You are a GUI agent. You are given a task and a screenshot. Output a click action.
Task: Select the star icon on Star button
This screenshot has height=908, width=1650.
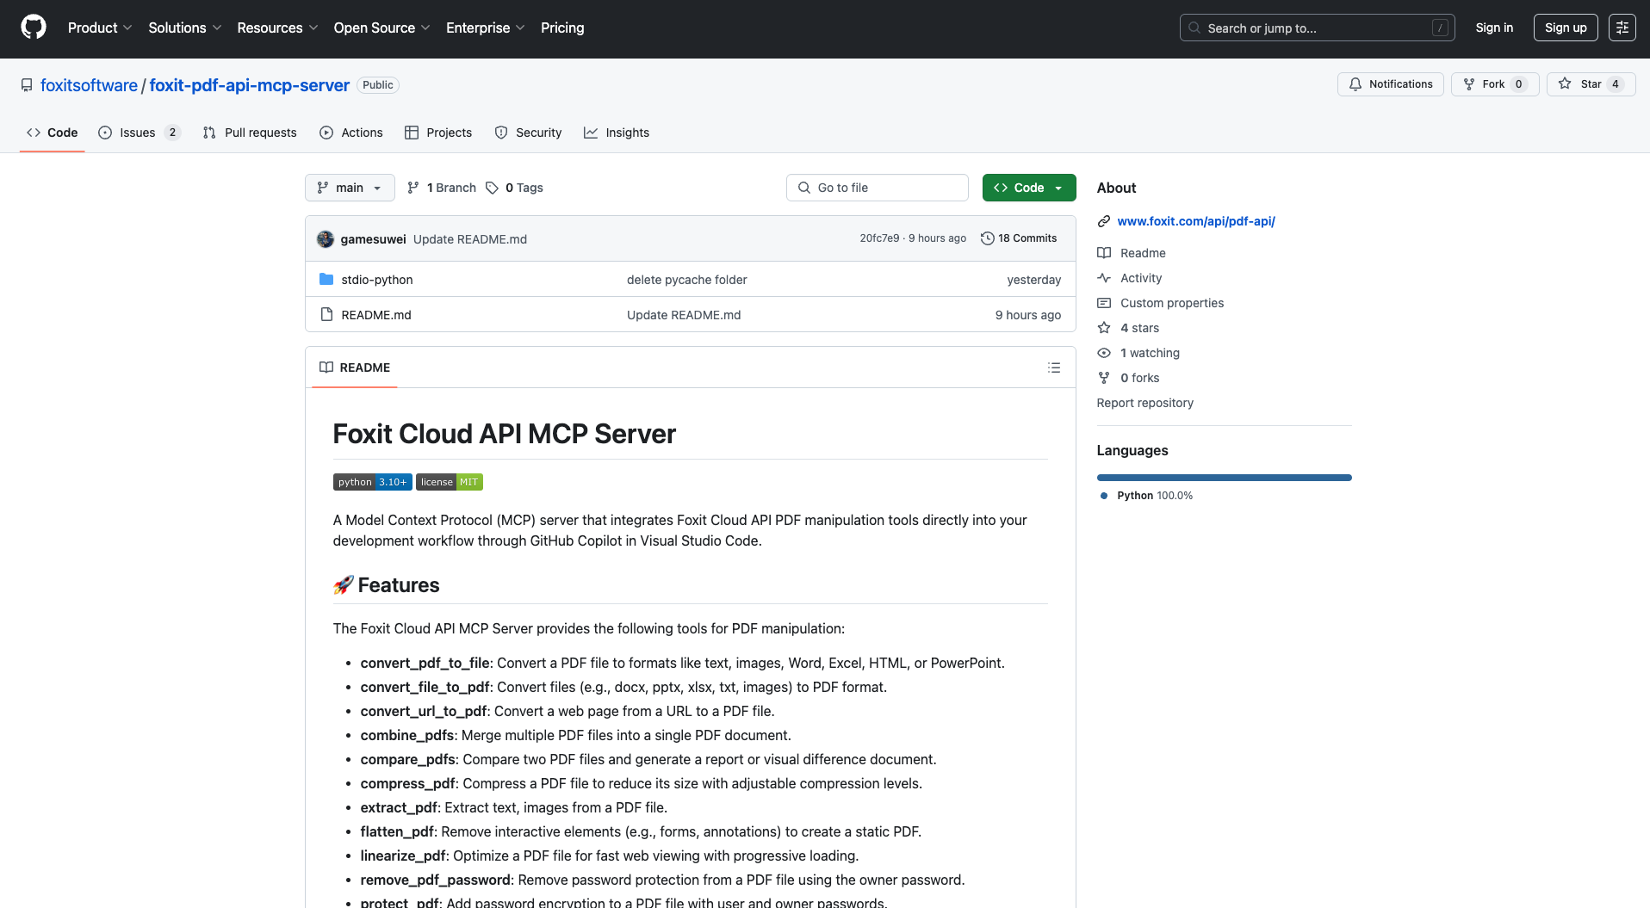1565,83
